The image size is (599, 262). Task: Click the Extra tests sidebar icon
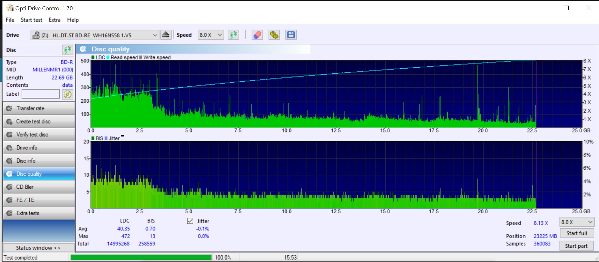click(9, 213)
